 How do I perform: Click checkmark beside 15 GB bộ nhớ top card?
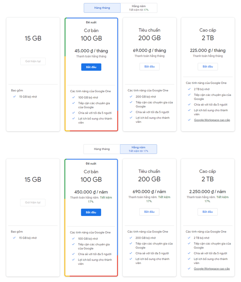tap(14, 97)
